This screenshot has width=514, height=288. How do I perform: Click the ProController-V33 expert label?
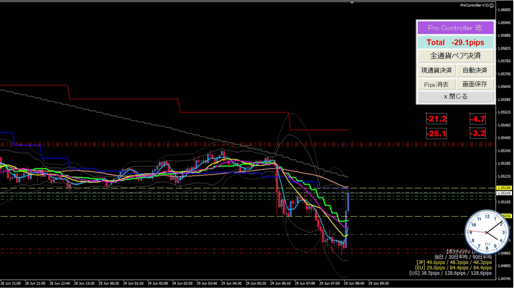(475, 5)
